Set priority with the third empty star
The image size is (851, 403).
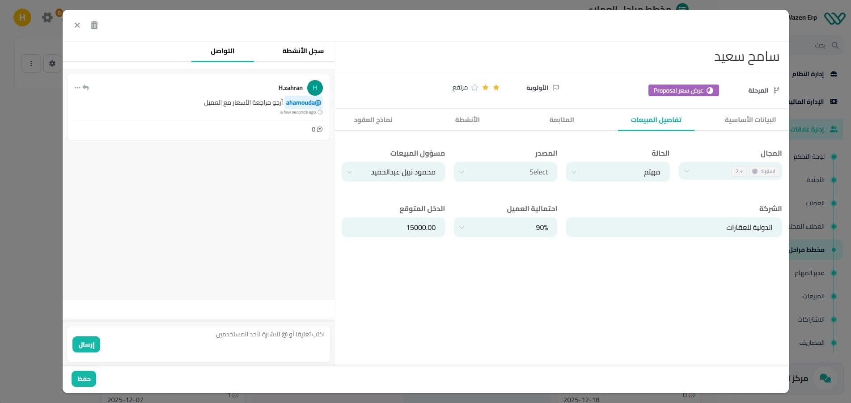click(x=474, y=88)
